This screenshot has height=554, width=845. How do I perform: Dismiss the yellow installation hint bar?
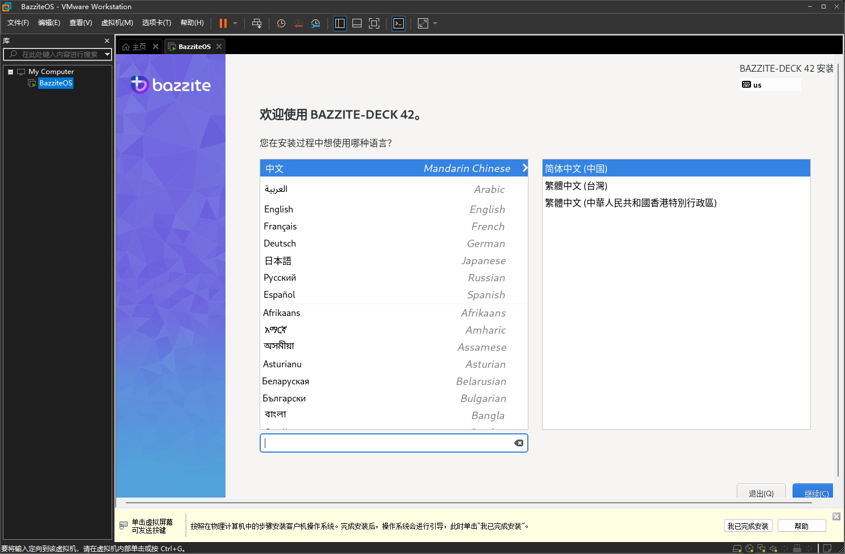pyautogui.click(x=836, y=516)
